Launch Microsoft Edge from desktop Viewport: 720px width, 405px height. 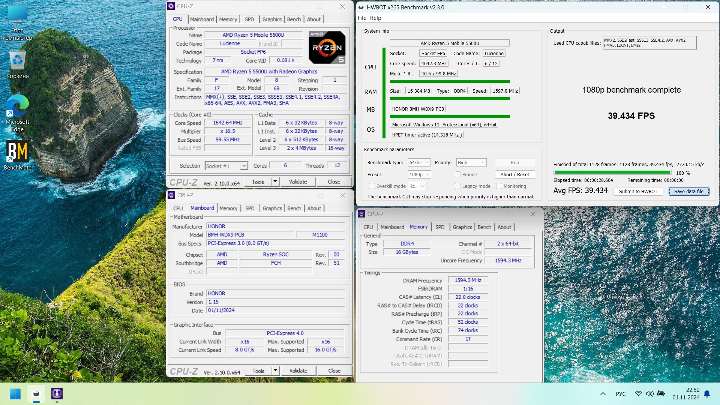pos(17,112)
